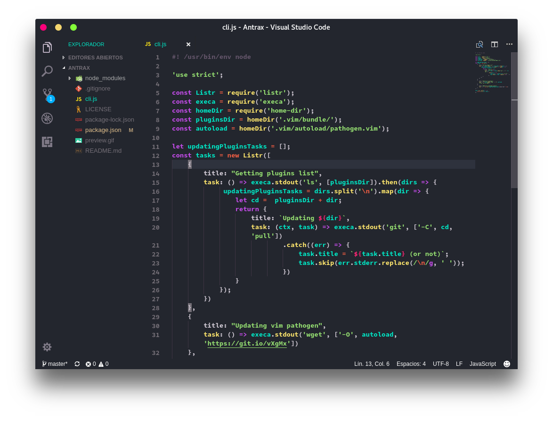Open the LICENSE file
553x421 pixels.
coord(98,109)
